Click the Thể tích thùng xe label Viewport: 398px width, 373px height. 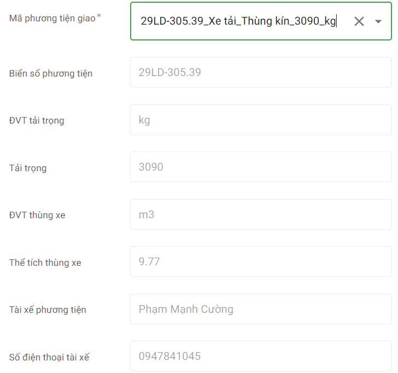(45, 263)
